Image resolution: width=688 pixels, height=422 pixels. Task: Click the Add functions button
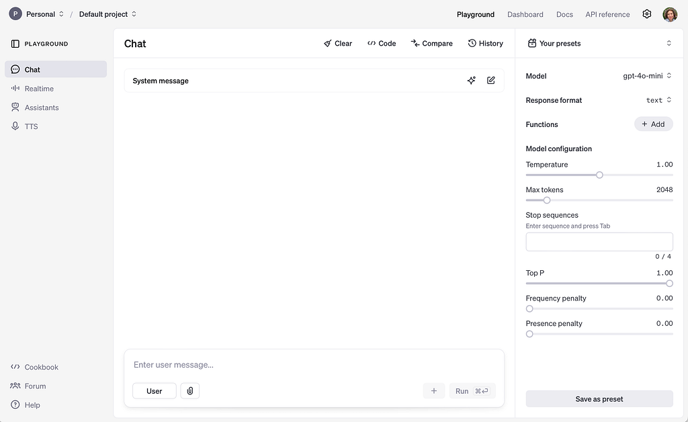653,124
